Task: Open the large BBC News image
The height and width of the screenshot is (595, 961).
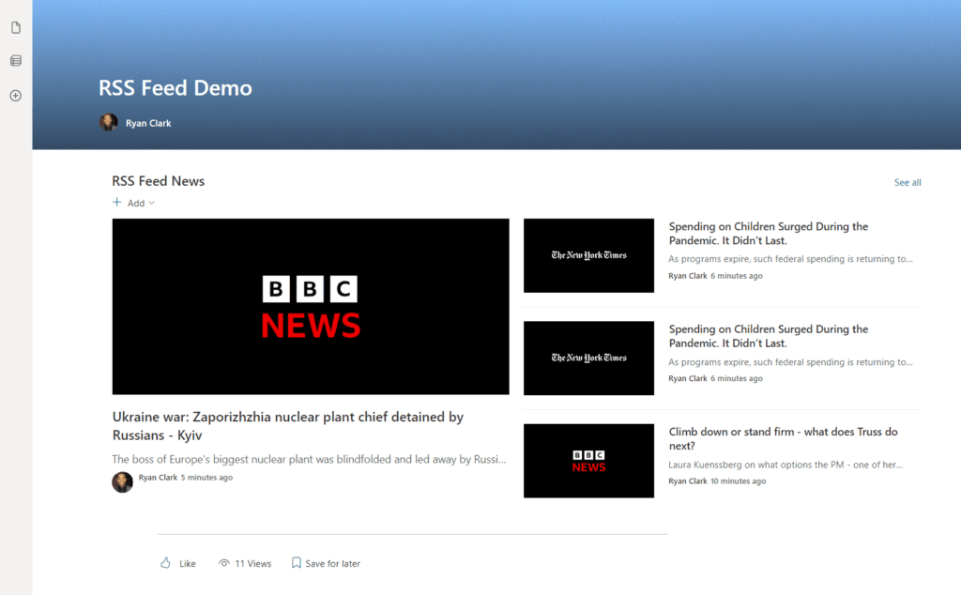Action: 311,306
